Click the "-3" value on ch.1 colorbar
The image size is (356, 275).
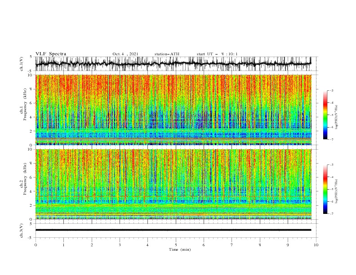pos(332,90)
